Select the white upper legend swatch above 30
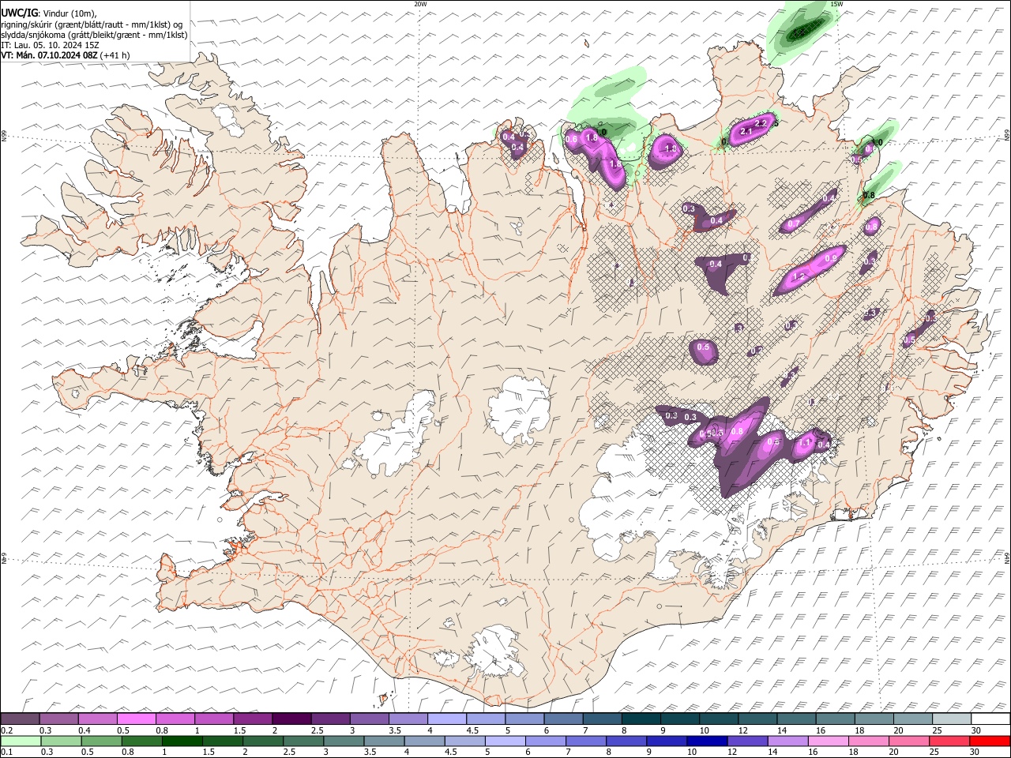This screenshot has width=1011, height=758. click(990, 719)
